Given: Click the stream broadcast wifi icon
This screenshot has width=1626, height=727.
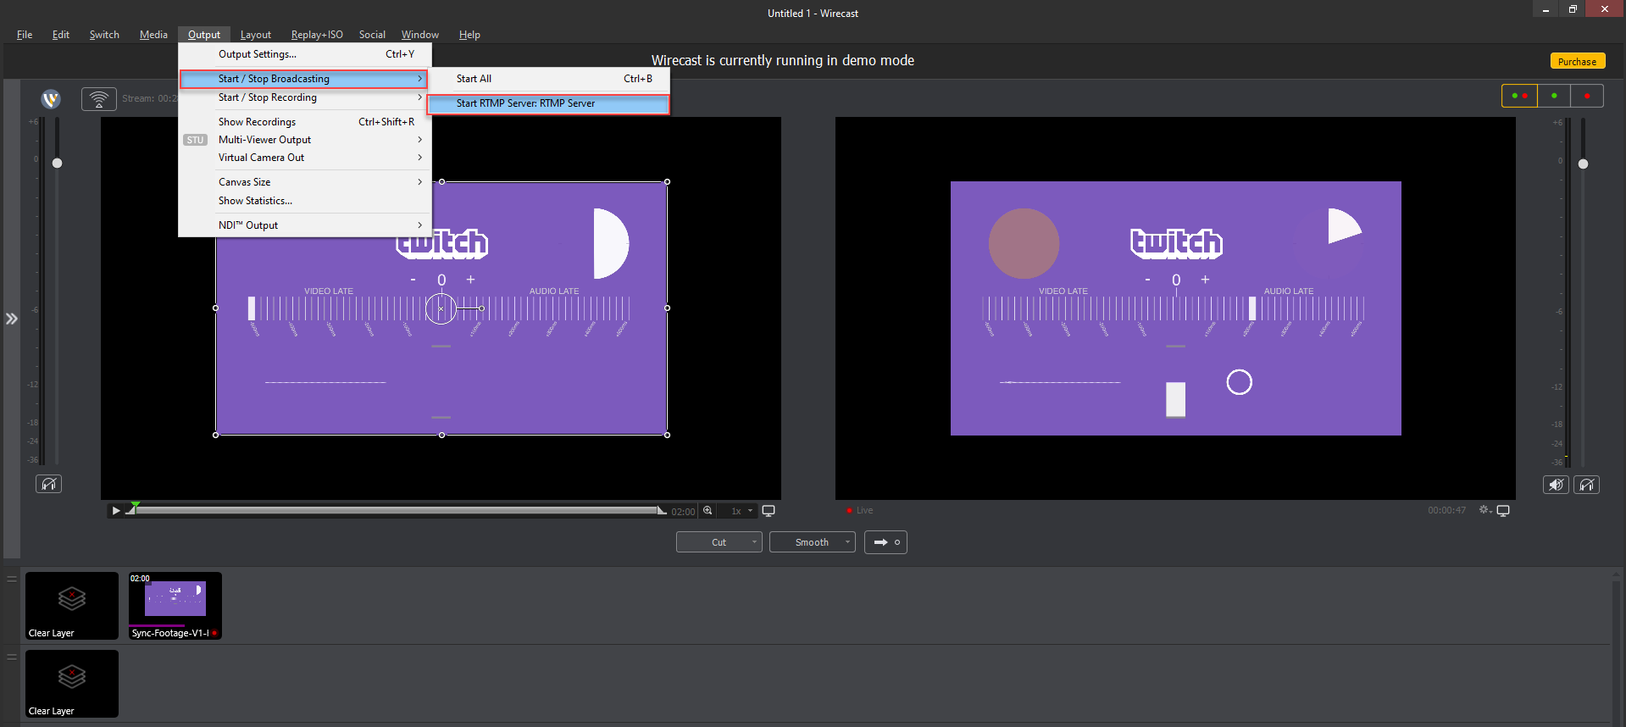Looking at the screenshot, I should pos(99,99).
